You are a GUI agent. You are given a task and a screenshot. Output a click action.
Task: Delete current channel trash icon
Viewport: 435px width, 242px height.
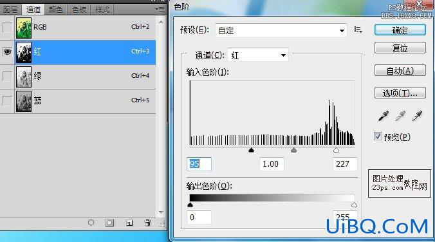[x=147, y=223]
